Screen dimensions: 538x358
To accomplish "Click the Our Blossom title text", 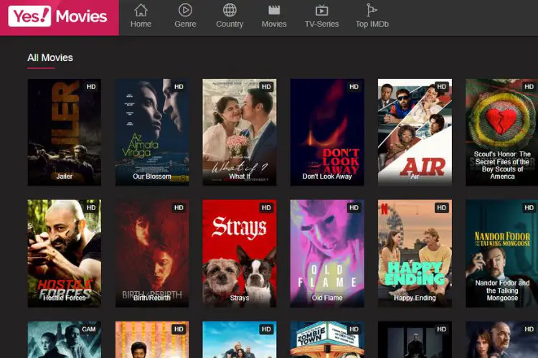I will pyautogui.click(x=152, y=176).
